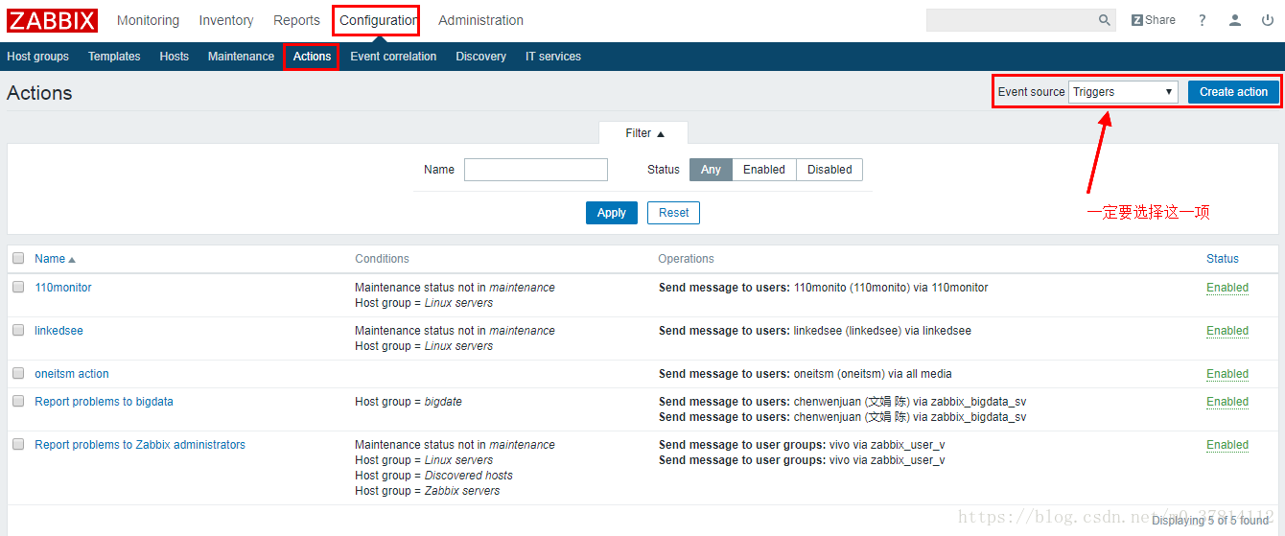Open Report problems to Zabbix administrators link
Screen dimensions: 1285x536
point(140,445)
